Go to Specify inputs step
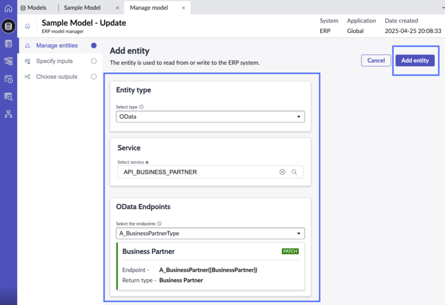This screenshot has width=445, height=305. pos(54,61)
